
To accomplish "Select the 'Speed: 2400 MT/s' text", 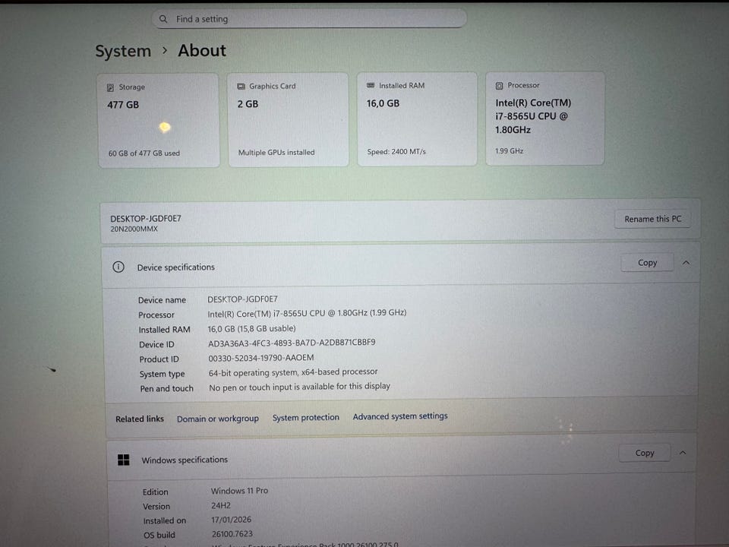I will [396, 152].
